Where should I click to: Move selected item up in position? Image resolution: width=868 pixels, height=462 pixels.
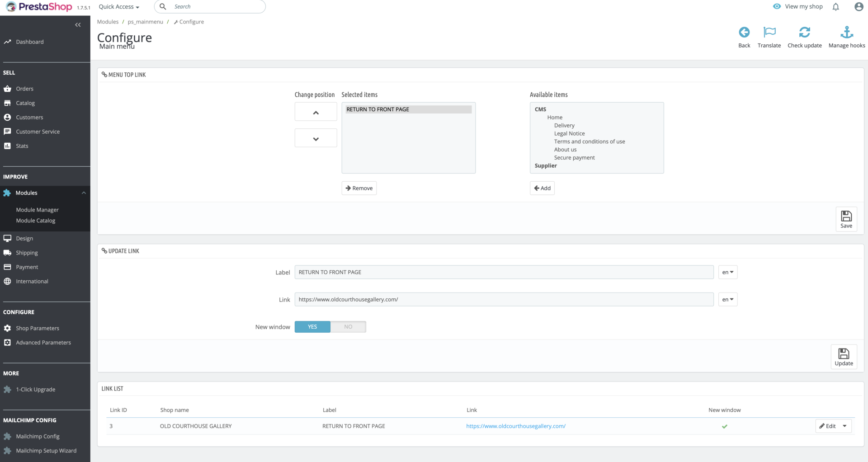point(316,112)
